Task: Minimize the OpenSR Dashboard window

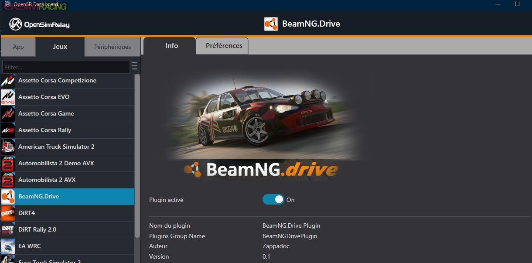Action: [x=498, y=4]
